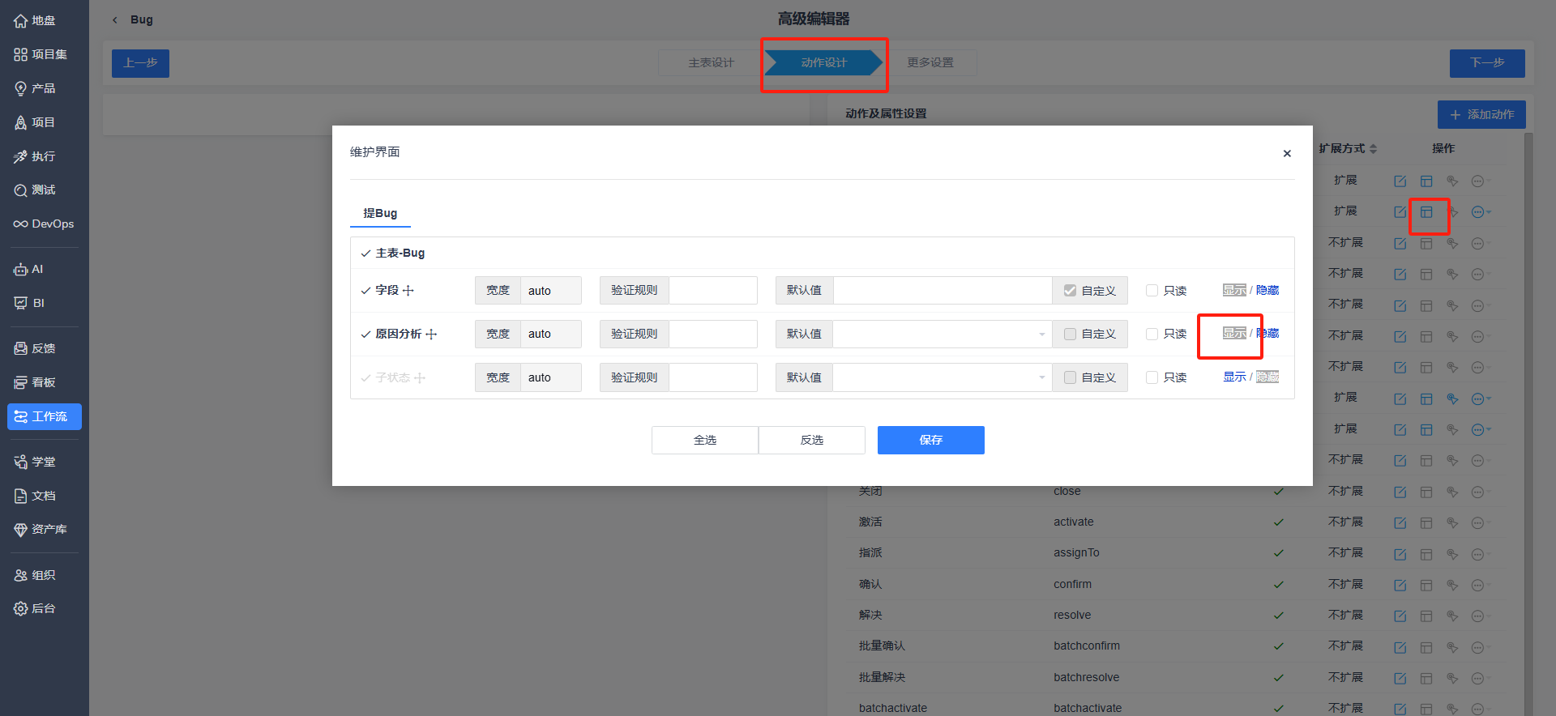This screenshot has height=716, width=1556.
Task: Save the layout with 保存
Action: 931,440
